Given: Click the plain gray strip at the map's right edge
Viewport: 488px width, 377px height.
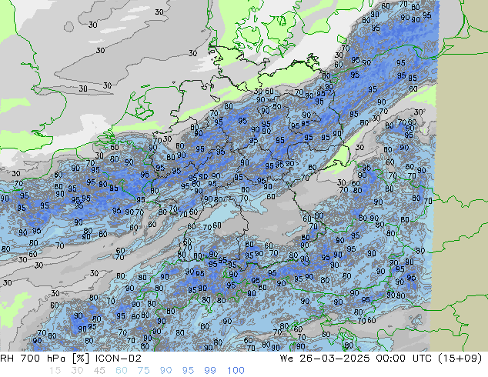Looking at the screenshot, I should tap(462, 154).
